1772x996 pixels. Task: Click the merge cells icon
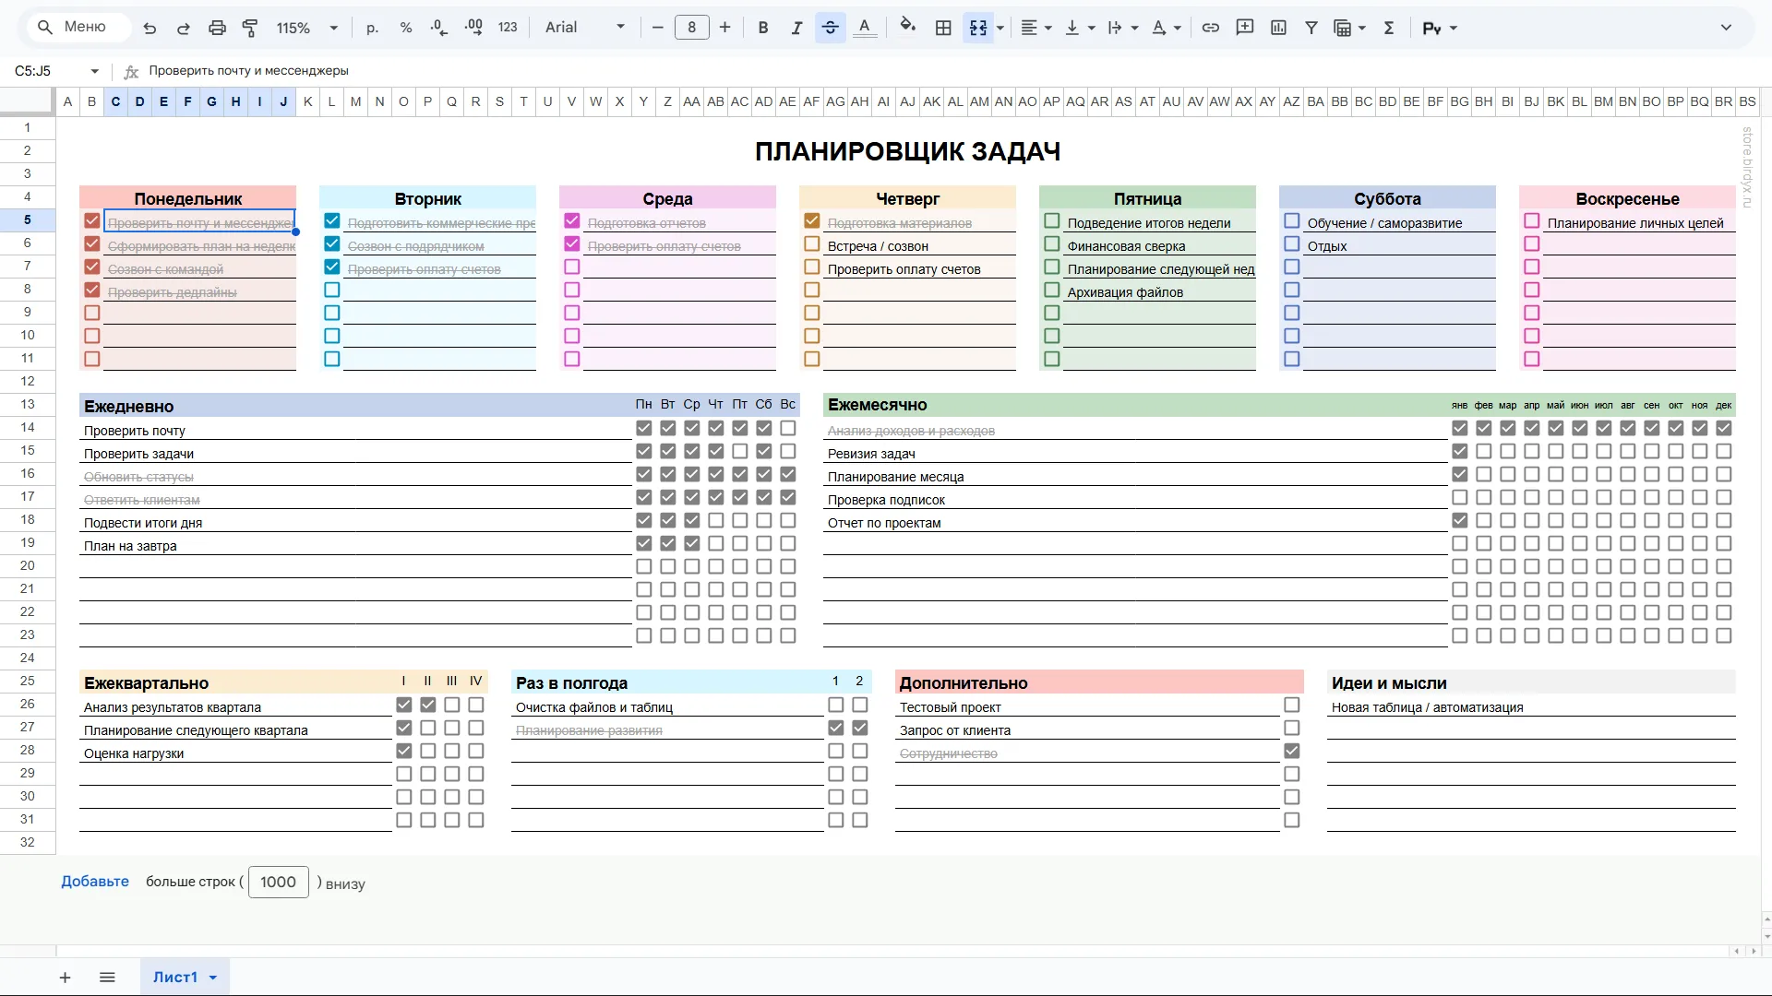[978, 28]
